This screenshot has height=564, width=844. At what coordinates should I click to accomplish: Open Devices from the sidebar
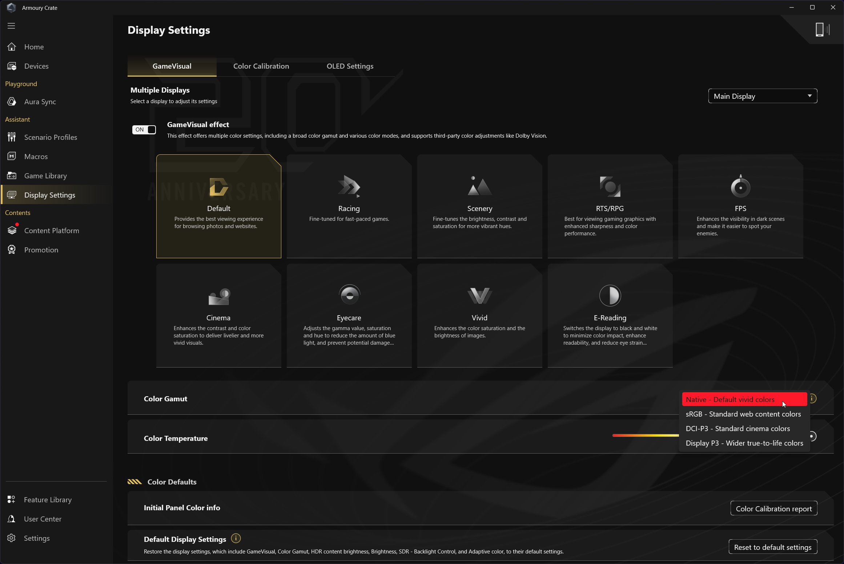[36, 66]
